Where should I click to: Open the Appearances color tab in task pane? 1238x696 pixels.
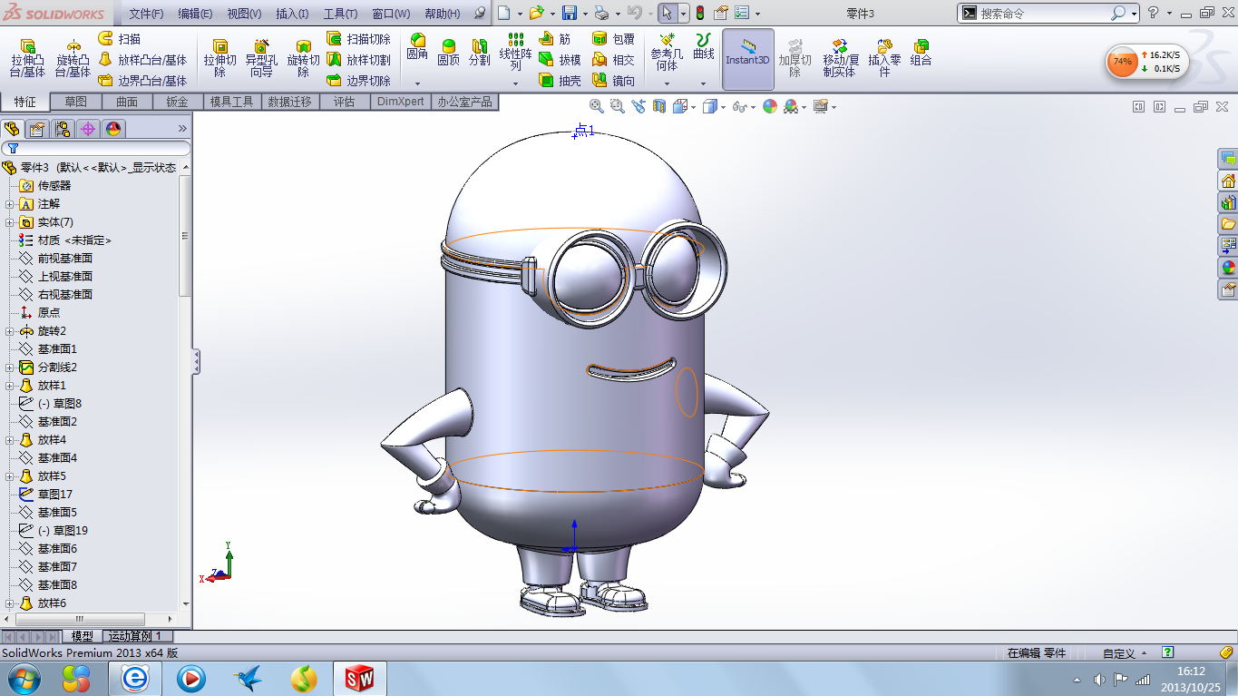tap(1228, 268)
